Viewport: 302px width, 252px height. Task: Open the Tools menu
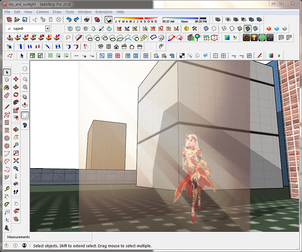(70, 12)
